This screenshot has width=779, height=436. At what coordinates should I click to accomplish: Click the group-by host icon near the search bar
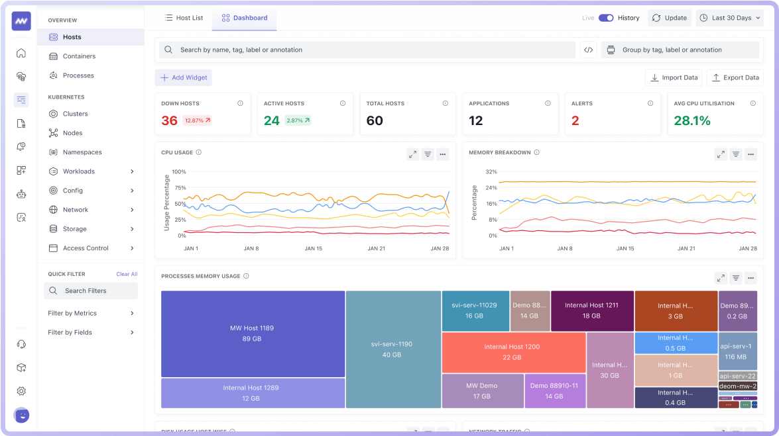pos(611,50)
